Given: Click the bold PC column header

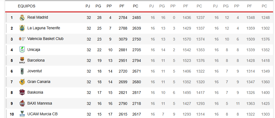Looking at the screenshot, I should pos(136,6).
